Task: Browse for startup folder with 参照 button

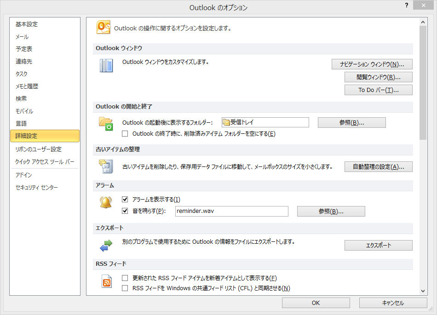Action: pyautogui.click(x=352, y=122)
